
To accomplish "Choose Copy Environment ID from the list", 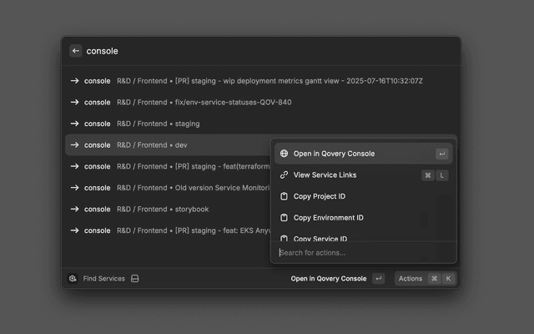I will (328, 218).
